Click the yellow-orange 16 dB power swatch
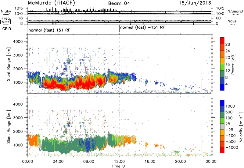This screenshot has height=168, width=244. click(222, 60)
